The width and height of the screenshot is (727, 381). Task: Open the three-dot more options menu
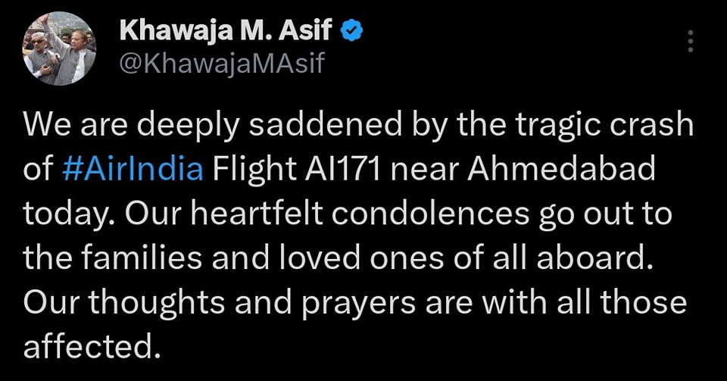coord(691,41)
